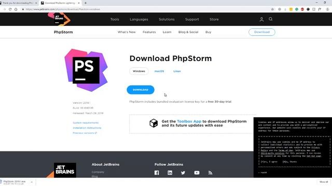Screen dimensions: 332x186
Task: Click the outlined Download button in subheader
Action: (261, 32)
